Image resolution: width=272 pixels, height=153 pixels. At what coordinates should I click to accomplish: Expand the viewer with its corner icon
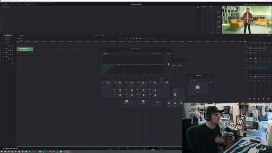[x=270, y=32]
